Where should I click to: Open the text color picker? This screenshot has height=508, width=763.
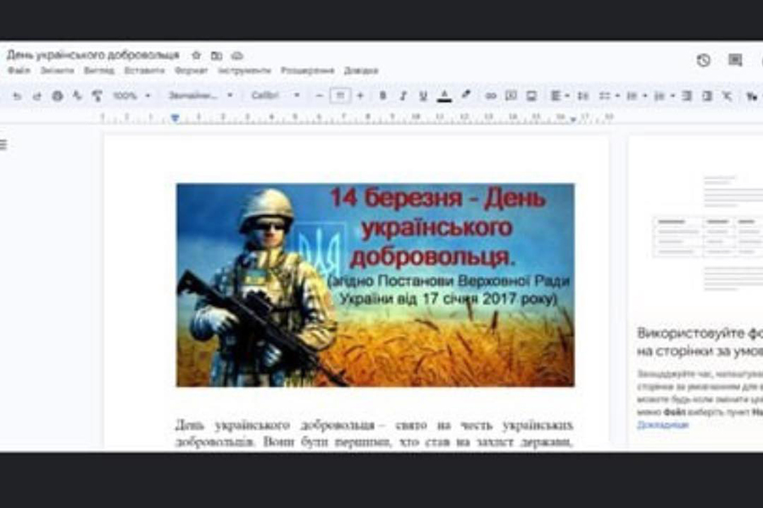pos(443,96)
